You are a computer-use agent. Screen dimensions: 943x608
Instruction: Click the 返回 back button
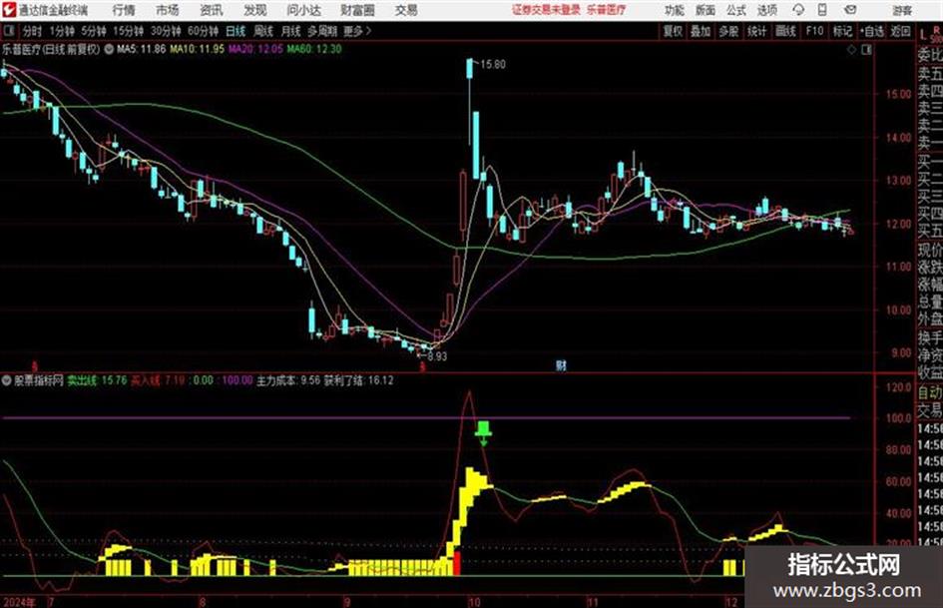click(x=900, y=31)
